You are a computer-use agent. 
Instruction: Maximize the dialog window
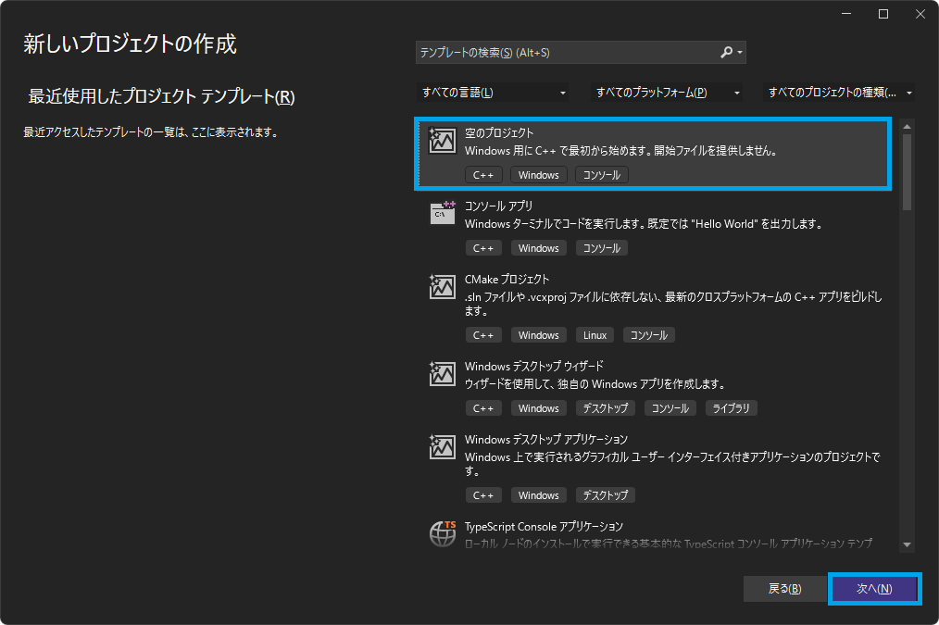[x=883, y=14]
